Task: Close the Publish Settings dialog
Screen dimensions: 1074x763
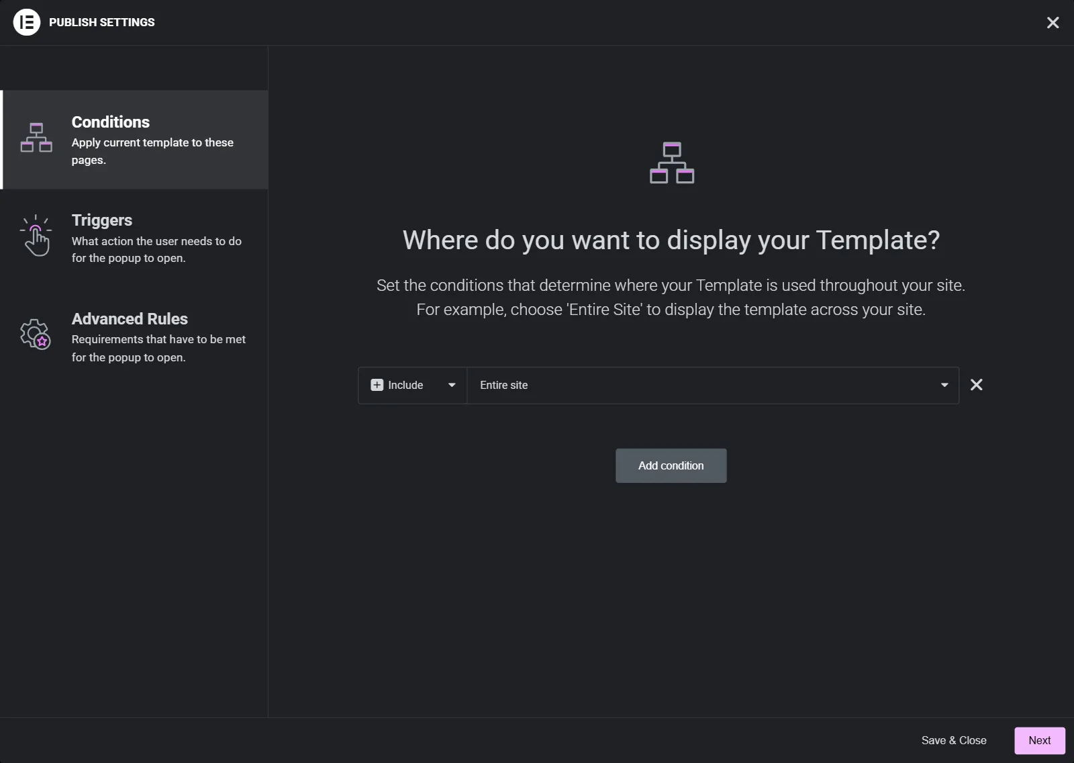Action: point(1053,23)
